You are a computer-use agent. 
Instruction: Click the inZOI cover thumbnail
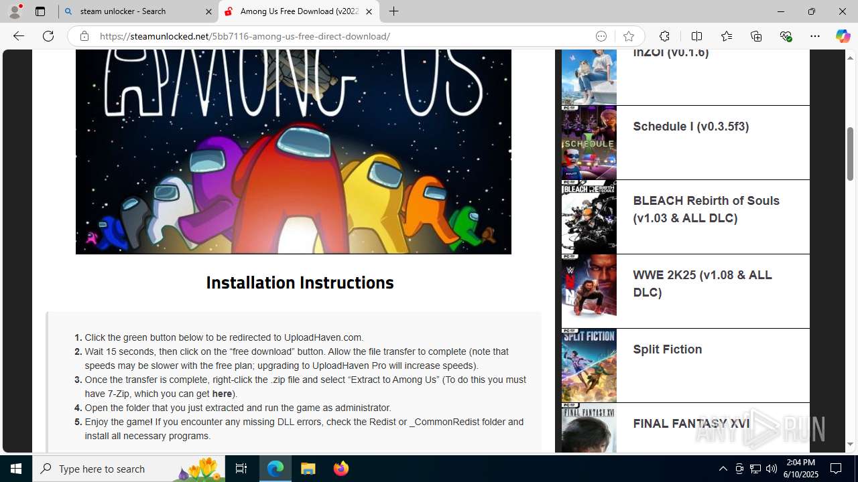point(589,76)
